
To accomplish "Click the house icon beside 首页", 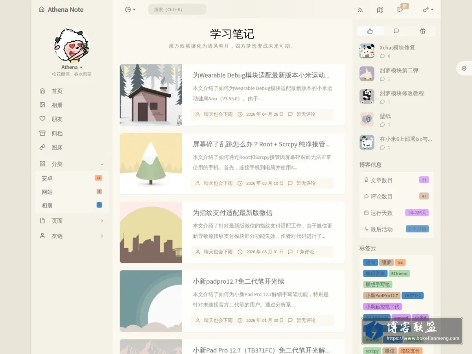I will [x=42, y=91].
